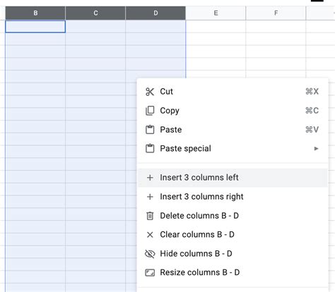The height and width of the screenshot is (292, 335).
Task: Click the active cell in column B
Action: pos(35,27)
